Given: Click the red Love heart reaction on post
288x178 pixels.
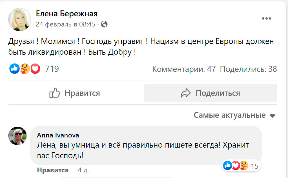Looking at the screenshot, I should 35,69.
